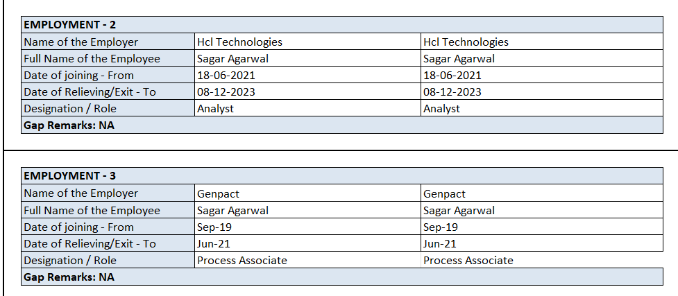Click Gap Remarks row under Employment 3
The width and height of the screenshot is (678, 296).
click(x=69, y=277)
